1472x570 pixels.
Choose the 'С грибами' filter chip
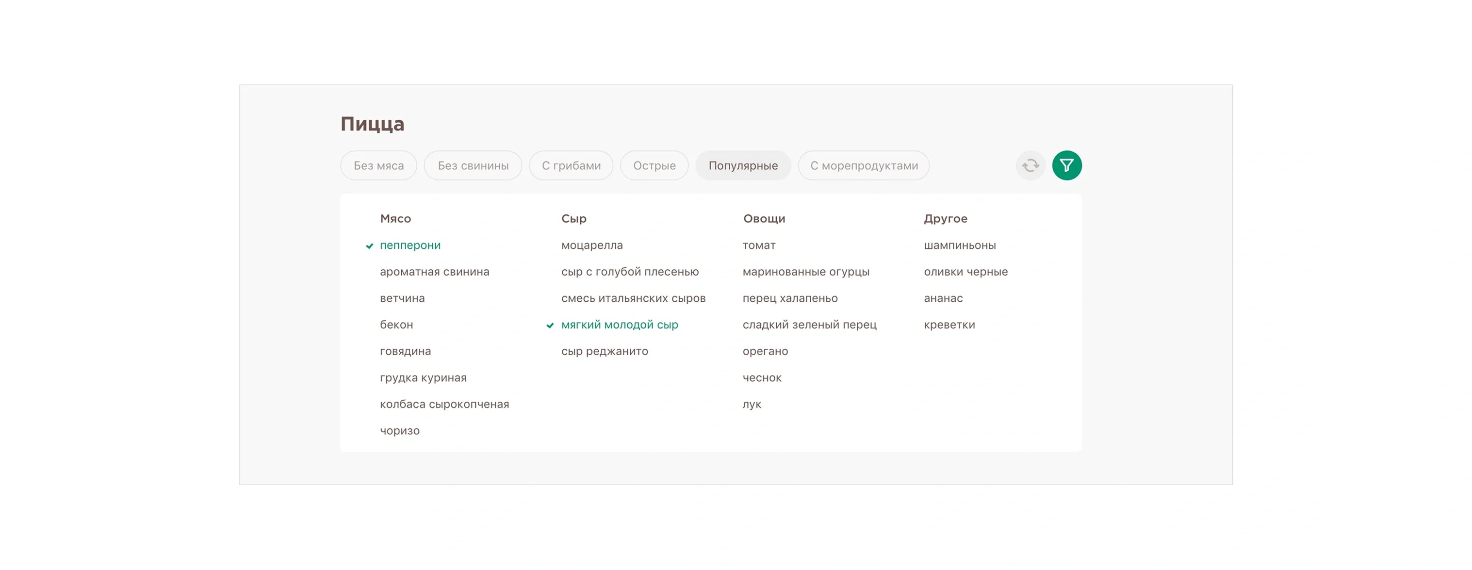pyautogui.click(x=572, y=165)
